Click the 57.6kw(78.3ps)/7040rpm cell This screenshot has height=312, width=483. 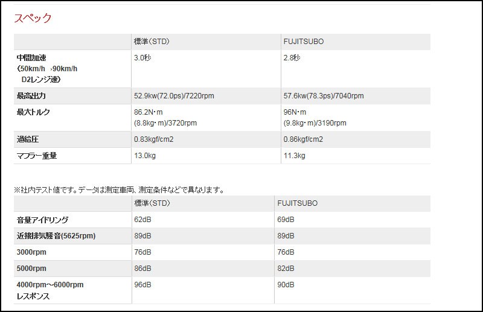point(324,96)
